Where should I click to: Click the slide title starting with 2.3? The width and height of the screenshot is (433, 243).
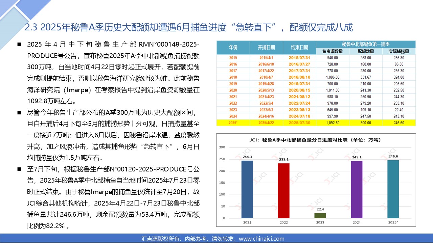coord(189,27)
